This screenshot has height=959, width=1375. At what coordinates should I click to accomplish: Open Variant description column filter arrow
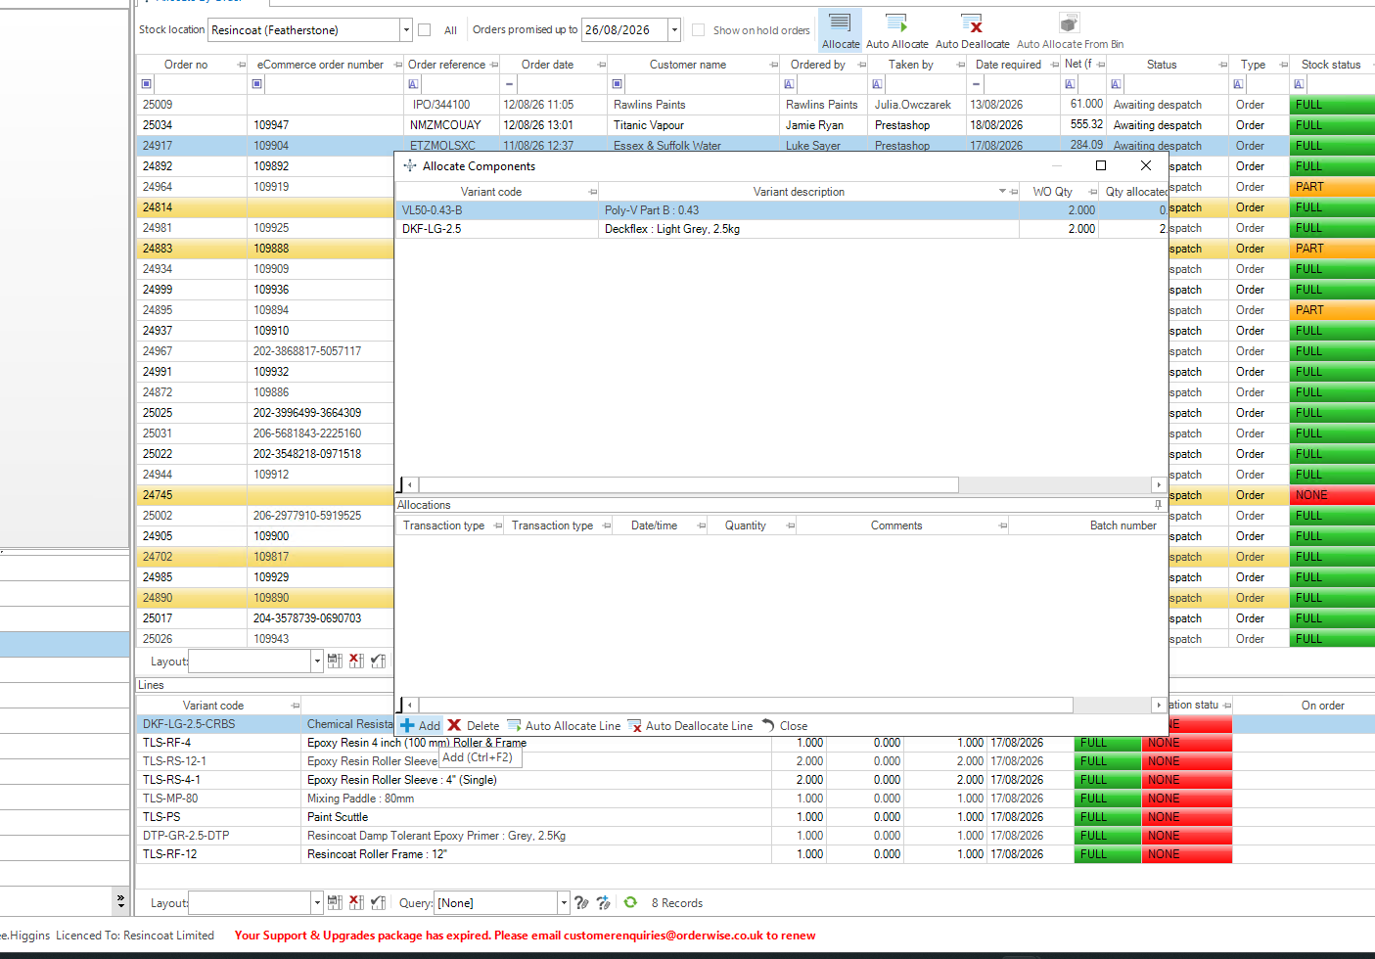[1002, 192]
